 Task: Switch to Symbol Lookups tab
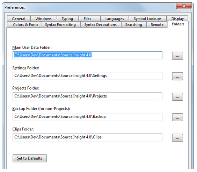pos(148,19)
